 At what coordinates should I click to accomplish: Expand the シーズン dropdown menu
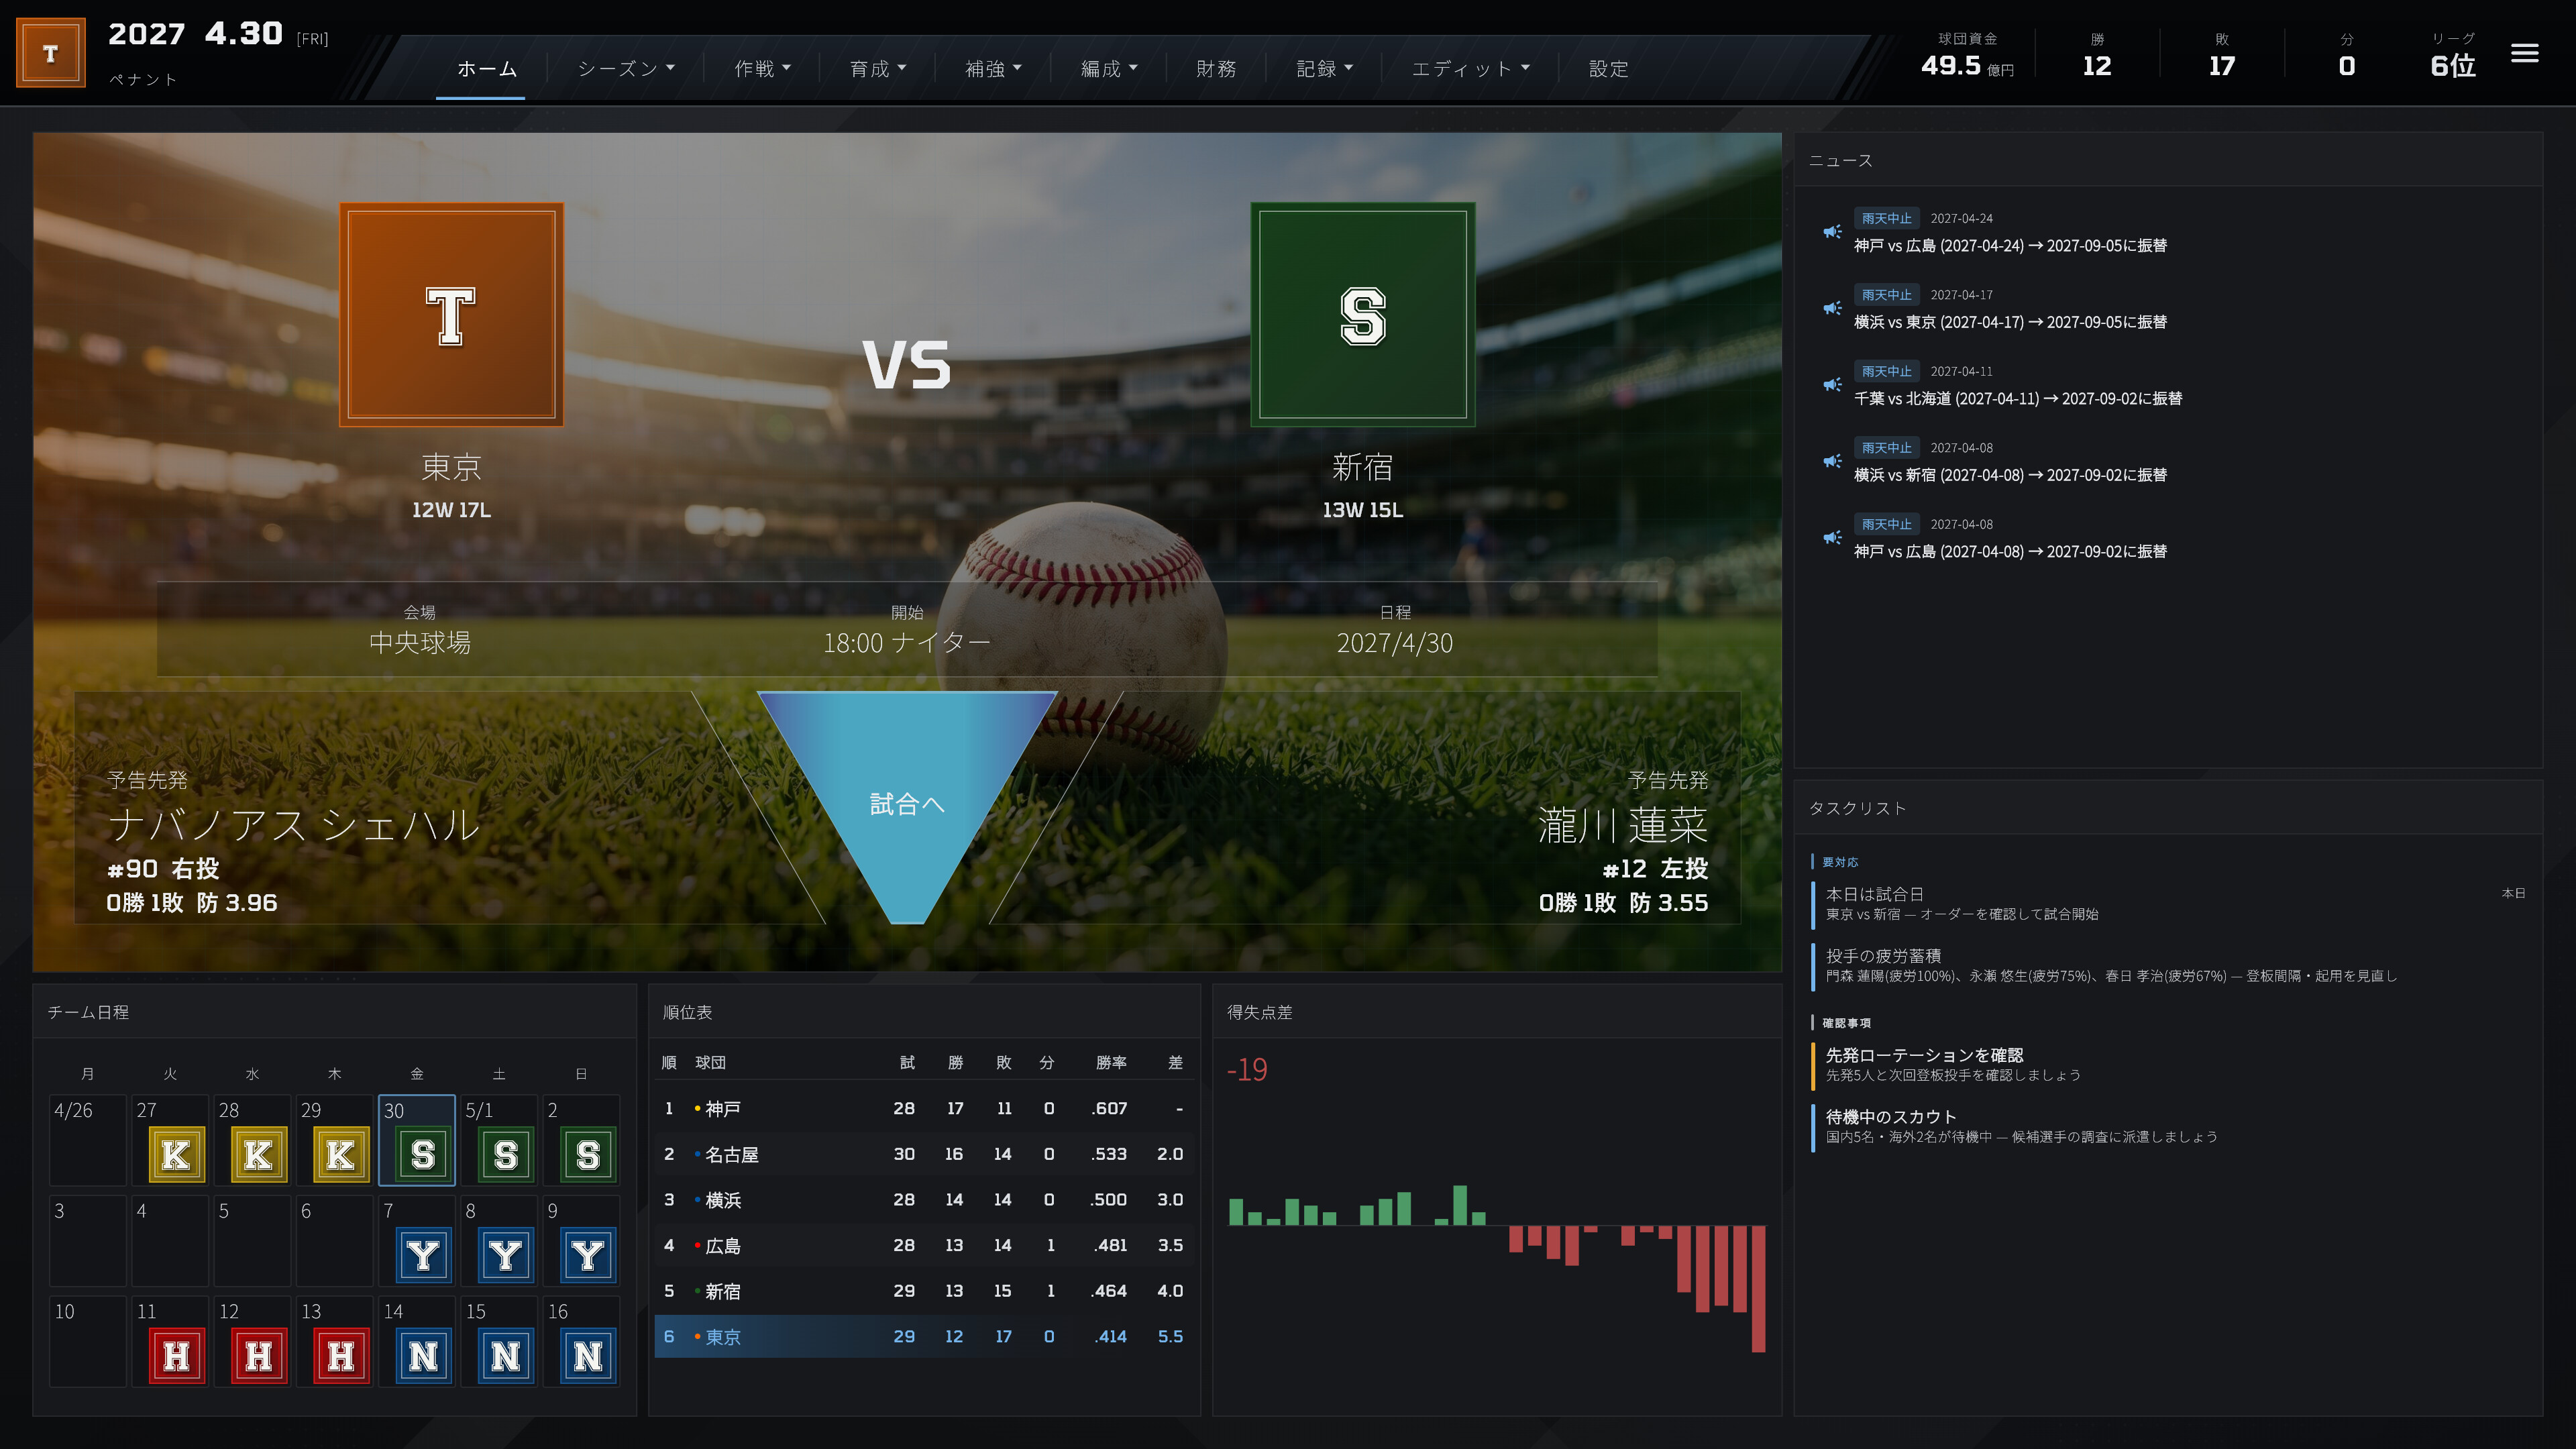point(626,69)
